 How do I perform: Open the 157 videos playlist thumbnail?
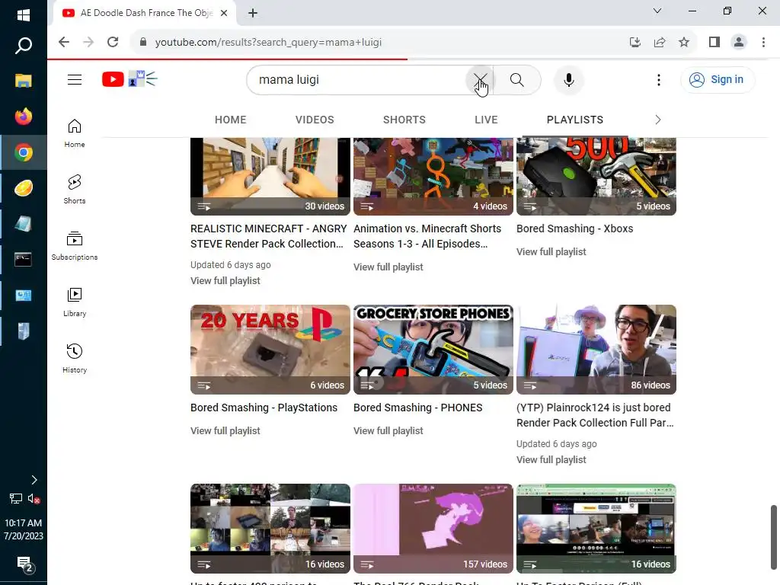tap(433, 529)
